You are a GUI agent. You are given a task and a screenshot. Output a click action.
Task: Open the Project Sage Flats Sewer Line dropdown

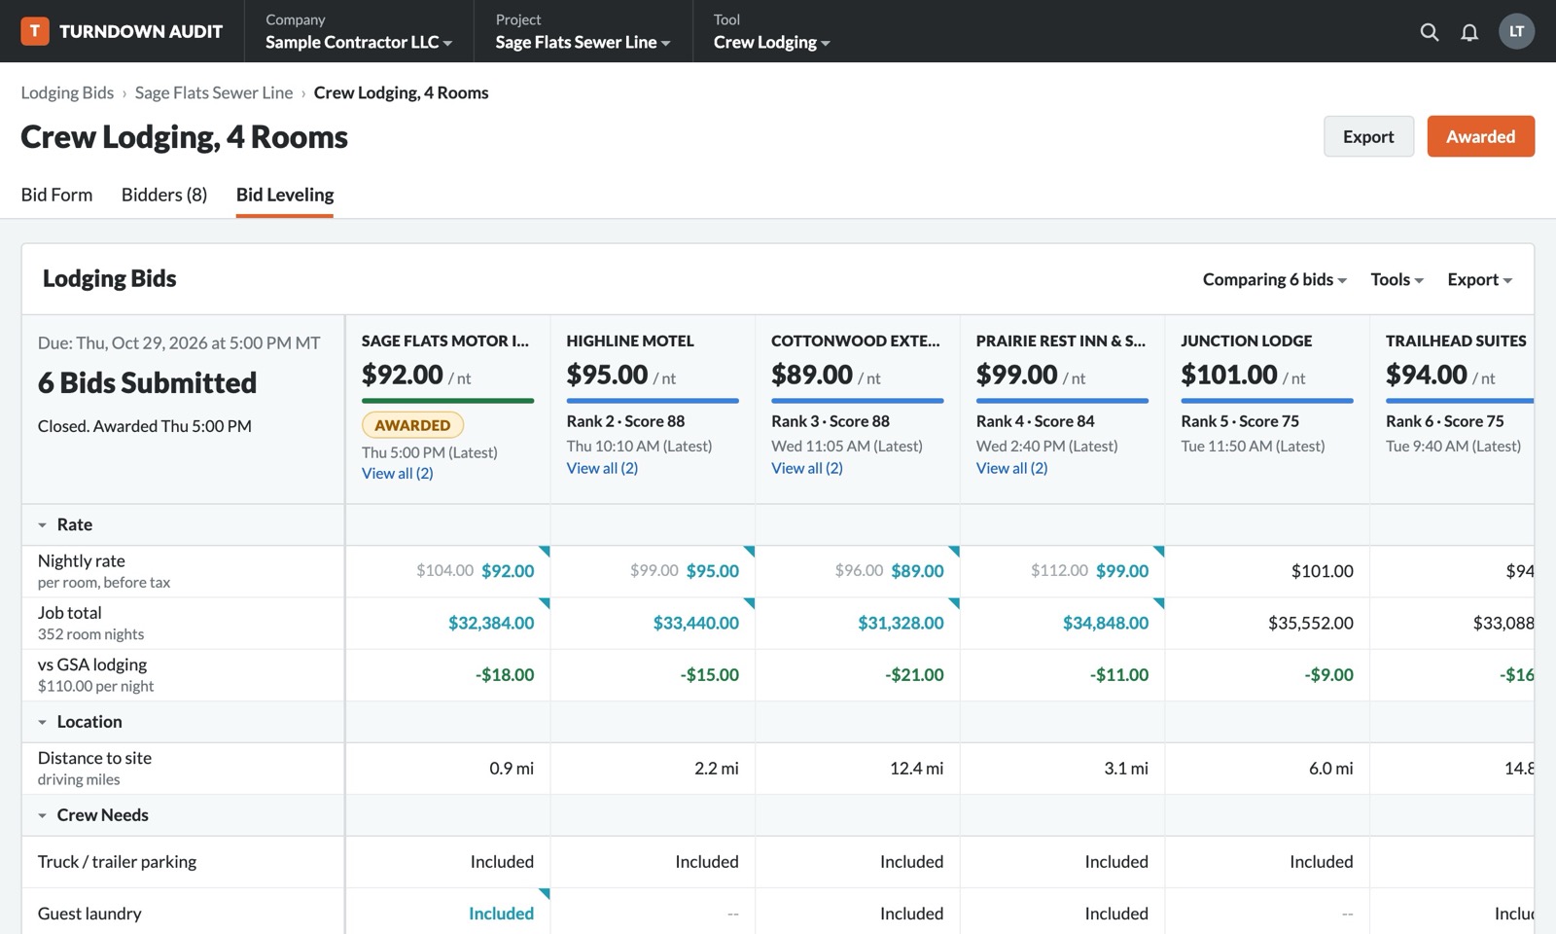click(x=583, y=31)
